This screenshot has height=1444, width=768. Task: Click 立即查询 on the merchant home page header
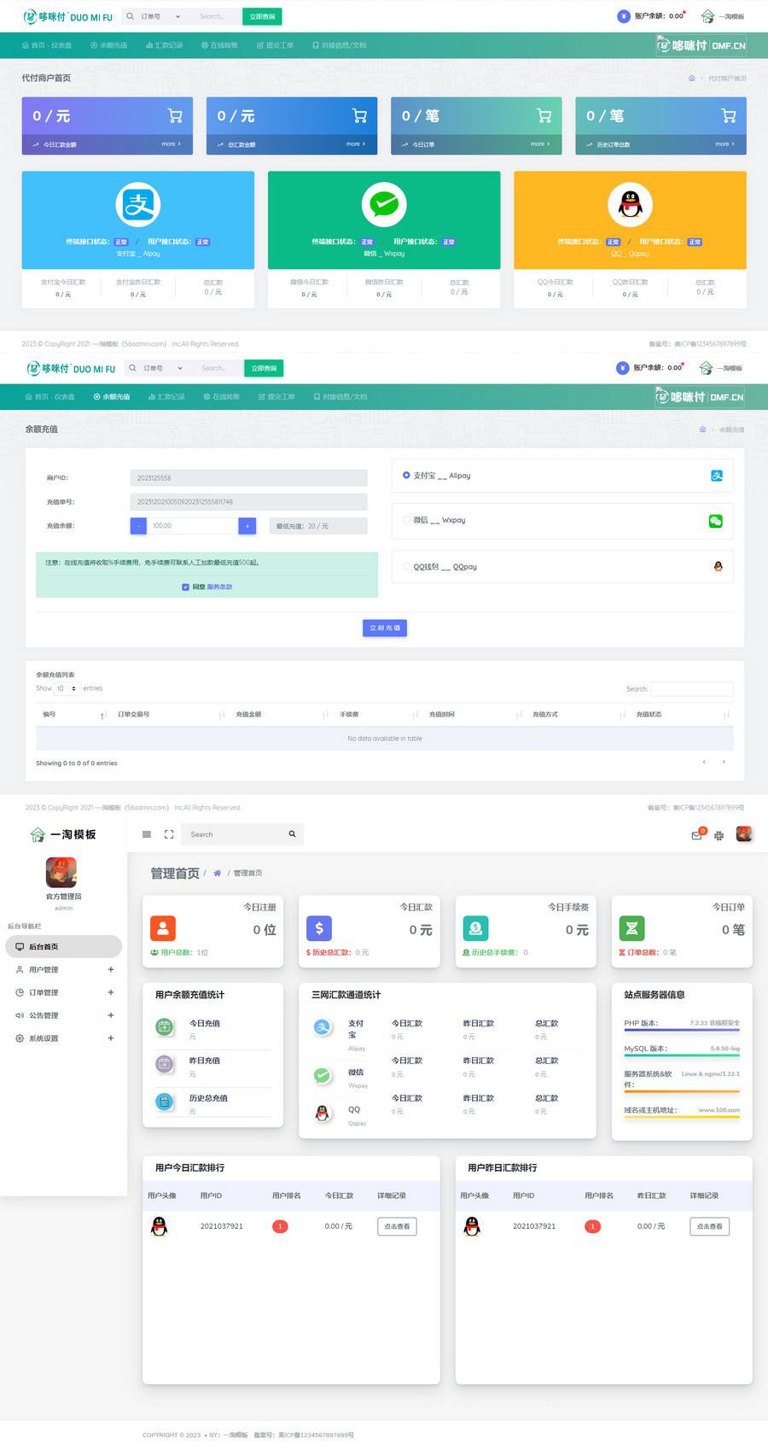[262, 16]
